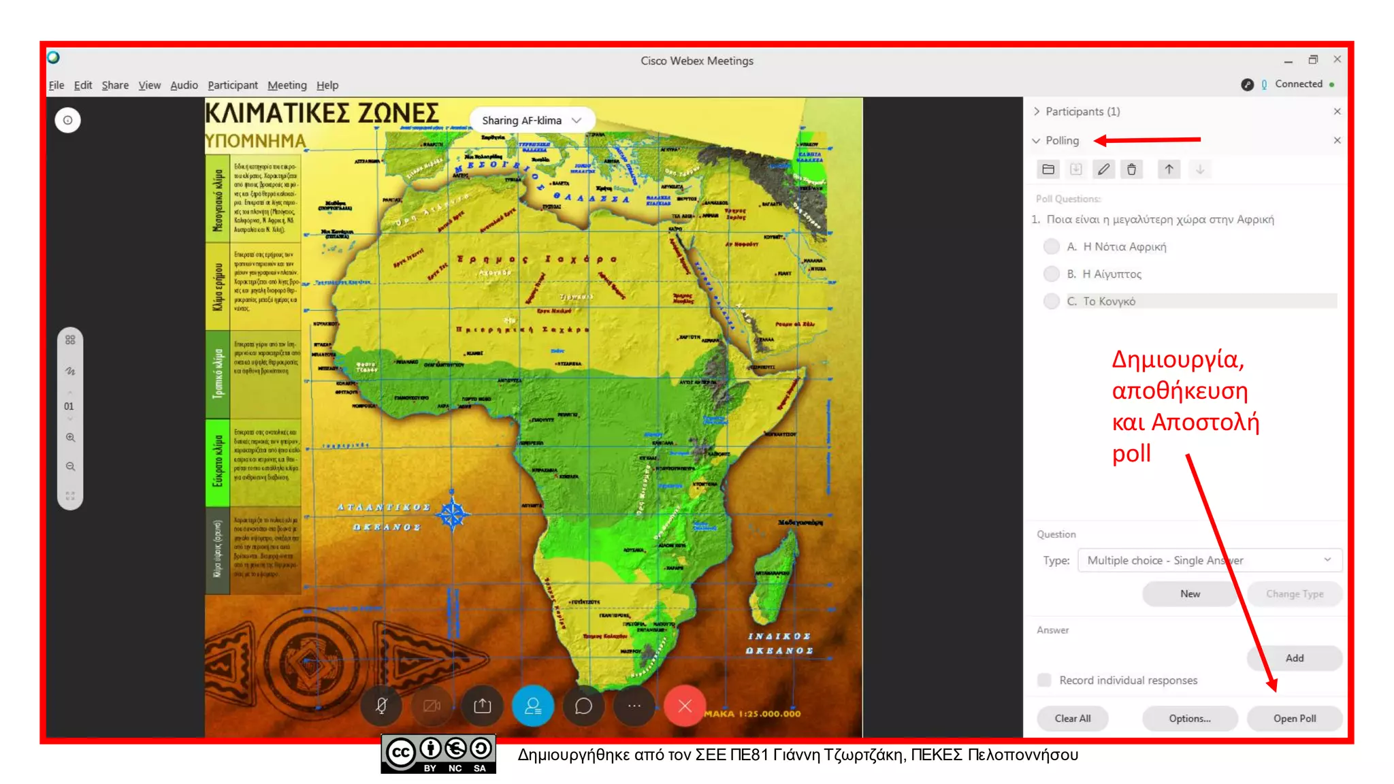Enable Record individual responses checkbox

click(x=1044, y=680)
